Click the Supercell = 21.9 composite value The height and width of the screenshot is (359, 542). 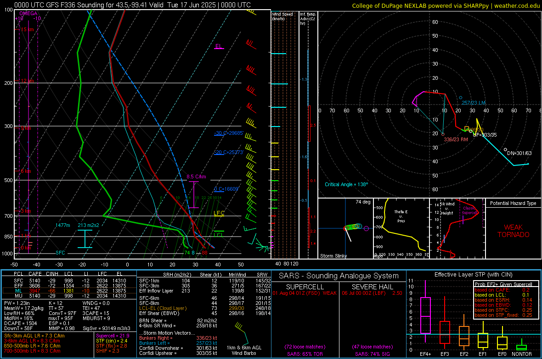point(113,336)
